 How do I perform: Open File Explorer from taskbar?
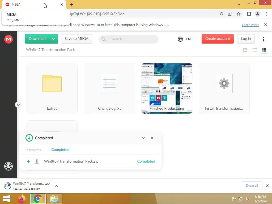[x=54, y=199]
